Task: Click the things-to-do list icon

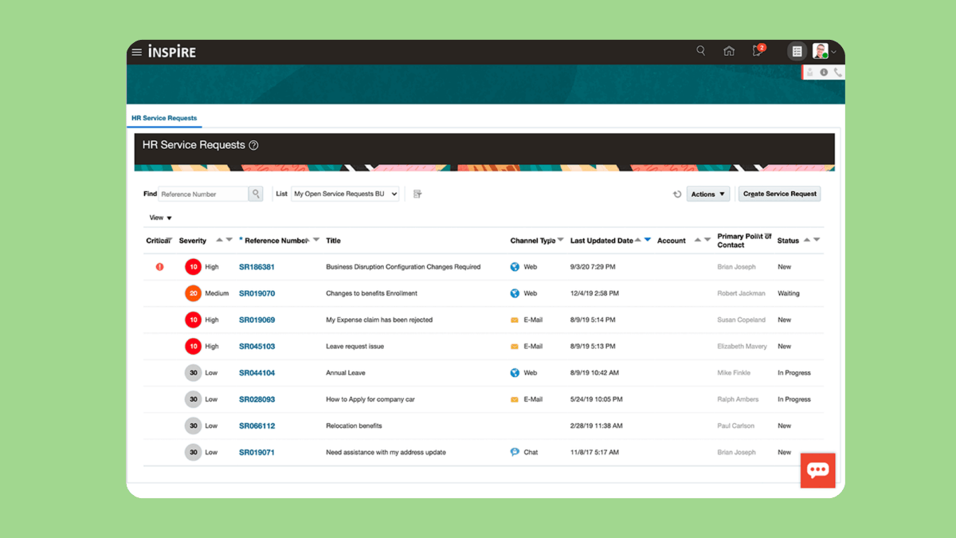Action: click(x=797, y=50)
